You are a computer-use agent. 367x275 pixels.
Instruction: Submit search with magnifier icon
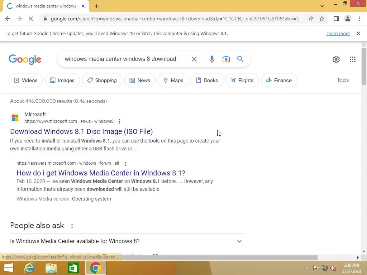click(240, 59)
